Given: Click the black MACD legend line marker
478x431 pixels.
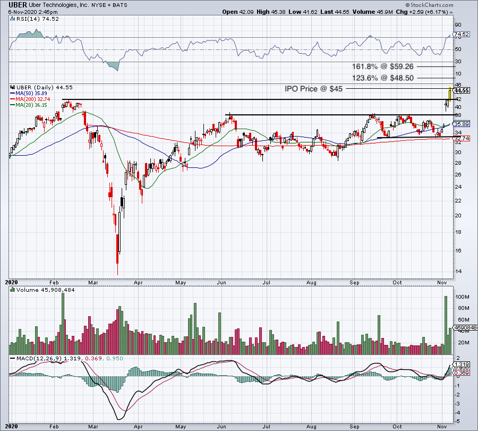Looking at the screenshot, I should pyautogui.click(x=13, y=358).
